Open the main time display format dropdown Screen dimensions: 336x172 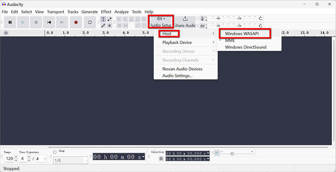[143, 157]
